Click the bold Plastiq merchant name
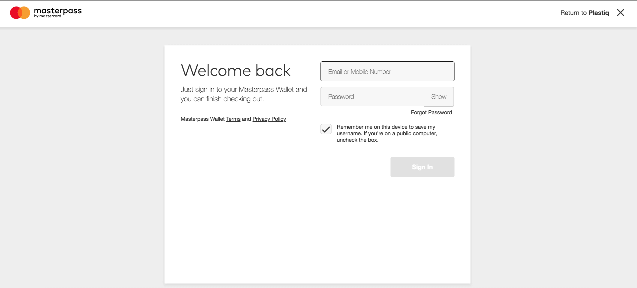Screen dimensions: 637x288 pos(598,13)
